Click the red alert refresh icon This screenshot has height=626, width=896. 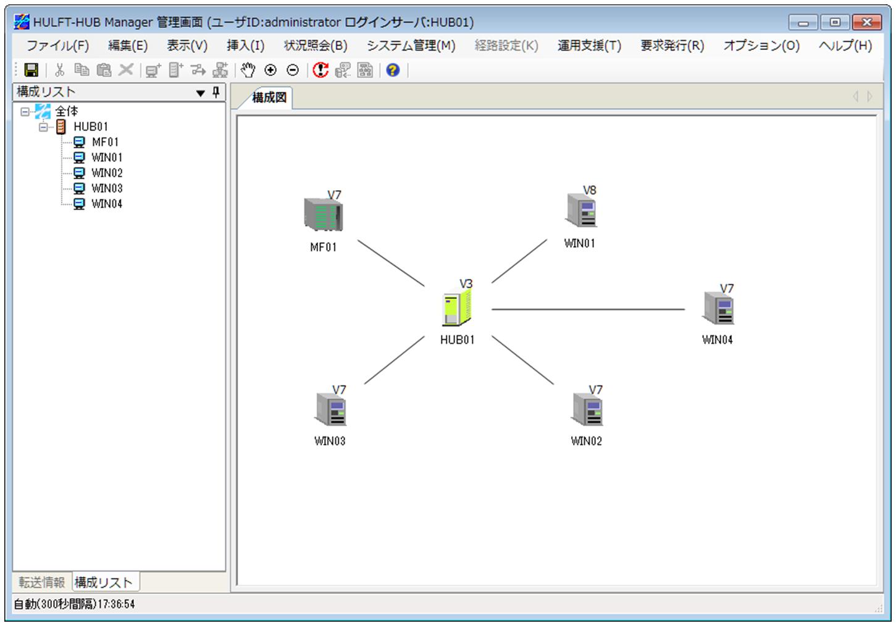pos(320,70)
